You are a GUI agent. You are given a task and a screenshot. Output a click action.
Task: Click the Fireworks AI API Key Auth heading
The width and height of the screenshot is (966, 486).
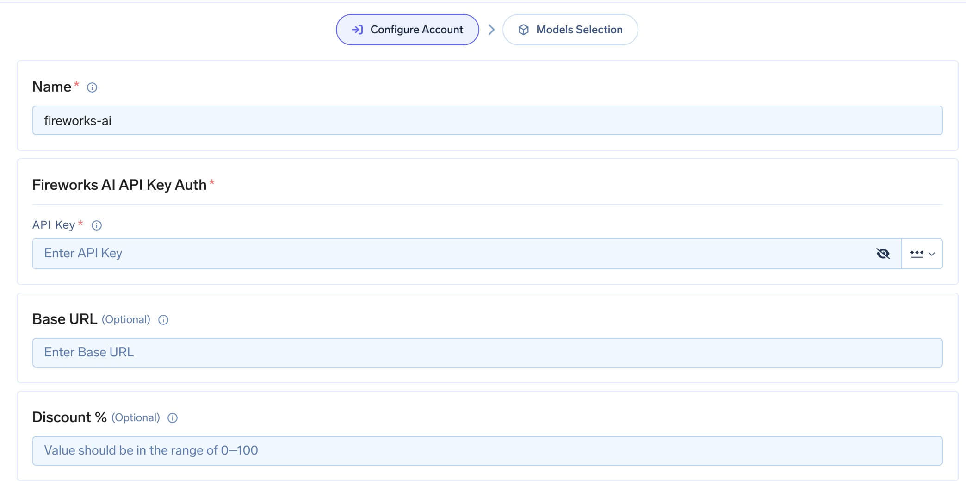pos(119,185)
